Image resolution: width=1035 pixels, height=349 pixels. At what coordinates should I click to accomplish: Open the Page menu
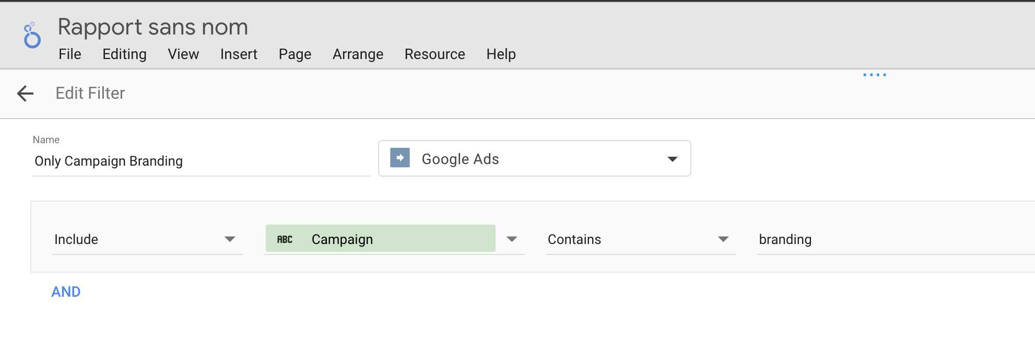point(295,54)
